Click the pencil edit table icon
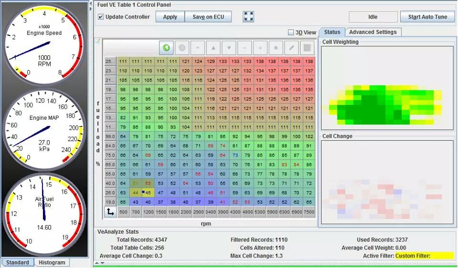458x268 pixels. pos(291,48)
